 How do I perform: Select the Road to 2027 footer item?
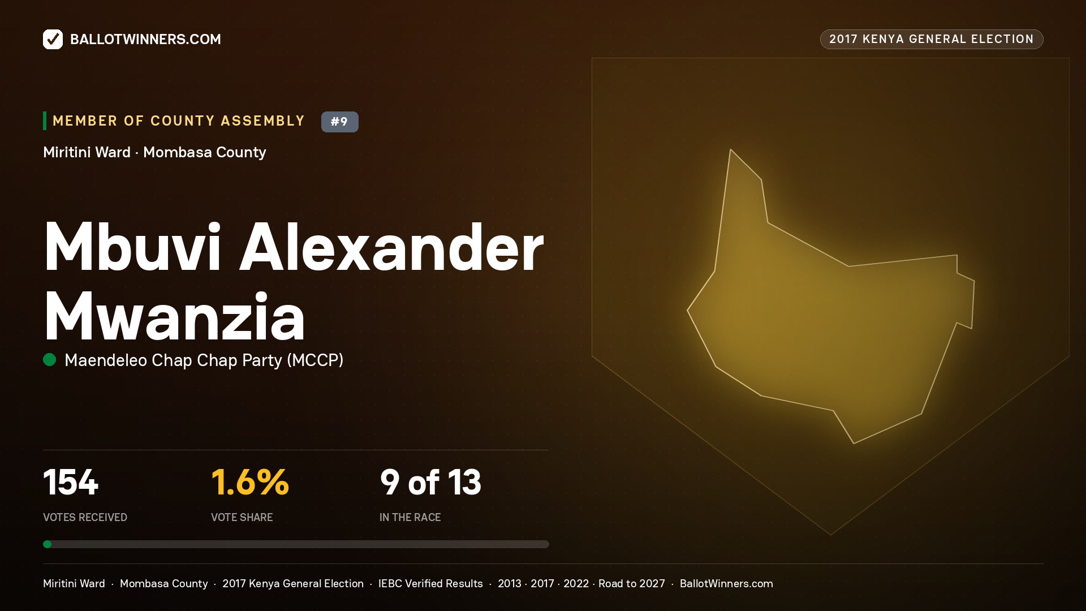click(x=632, y=583)
